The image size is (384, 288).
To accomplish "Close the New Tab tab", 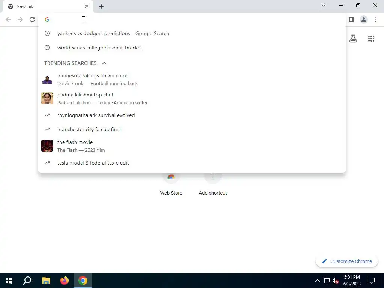I will pyautogui.click(x=87, y=6).
